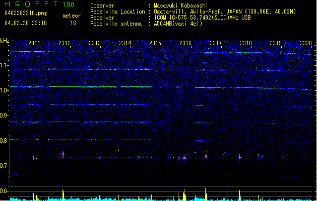Click time marker 2319
This screenshot has width=317, height=201.
276,43
